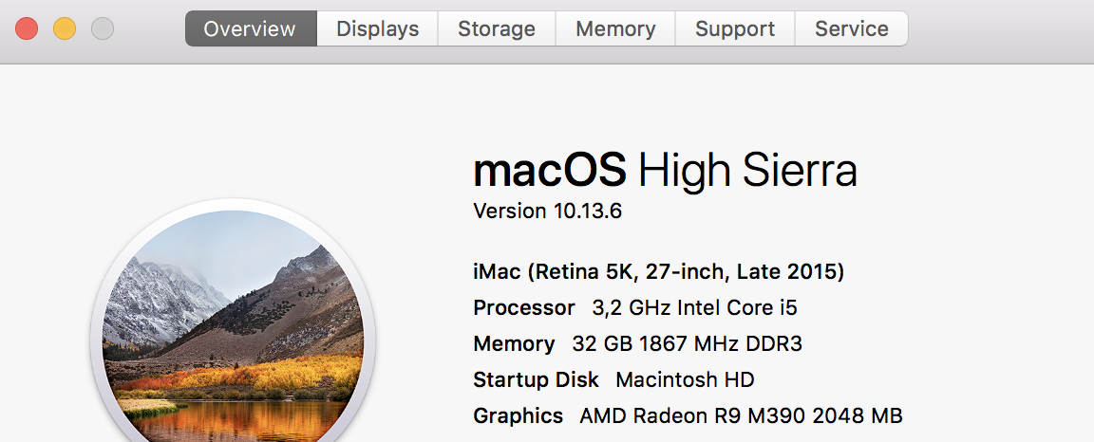The width and height of the screenshot is (1094, 442).
Task: Open the Service tab
Action: 851,28
